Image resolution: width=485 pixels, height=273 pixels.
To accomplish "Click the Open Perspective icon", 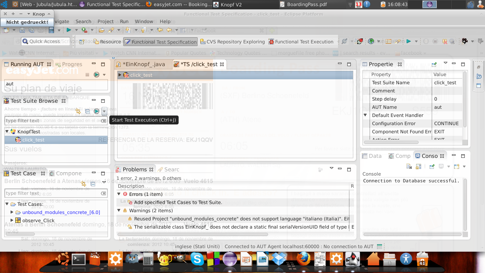I will pyautogui.click(x=82, y=42).
